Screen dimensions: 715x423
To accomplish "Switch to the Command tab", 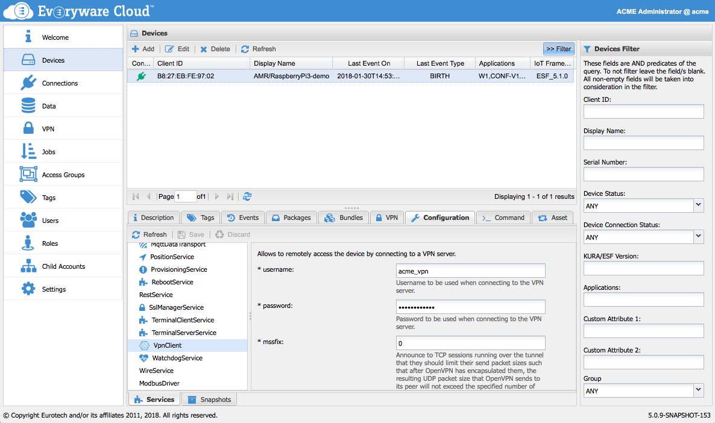I will 503,218.
